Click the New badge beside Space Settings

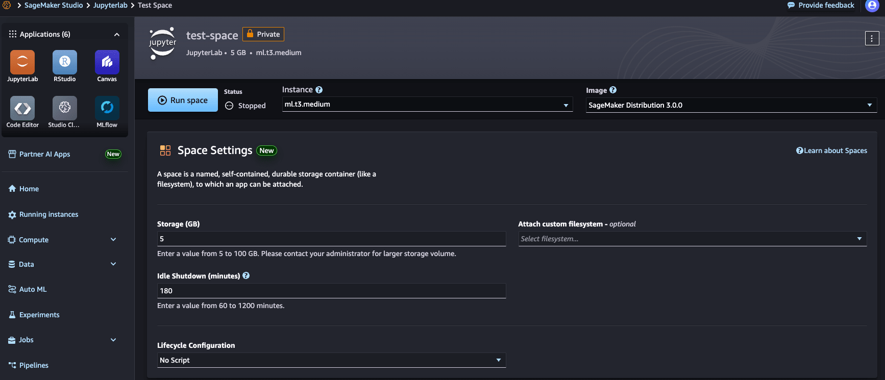pyautogui.click(x=266, y=150)
